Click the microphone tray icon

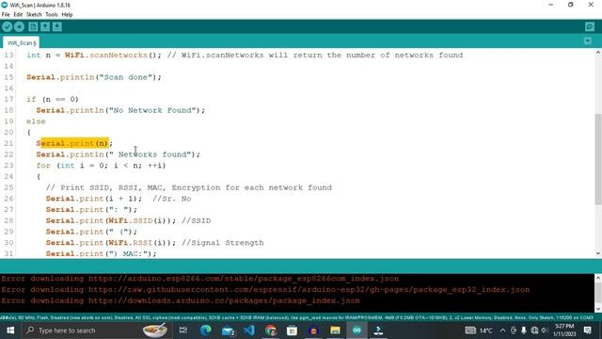pyautogui.click(x=524, y=331)
